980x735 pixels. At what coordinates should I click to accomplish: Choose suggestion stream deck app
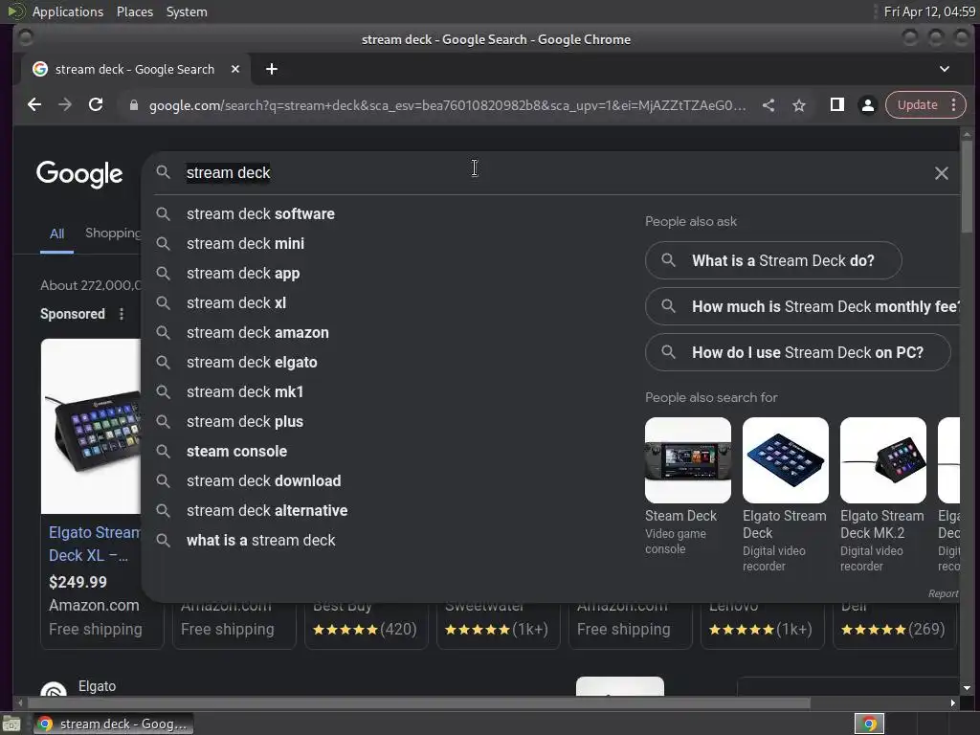coord(243,273)
